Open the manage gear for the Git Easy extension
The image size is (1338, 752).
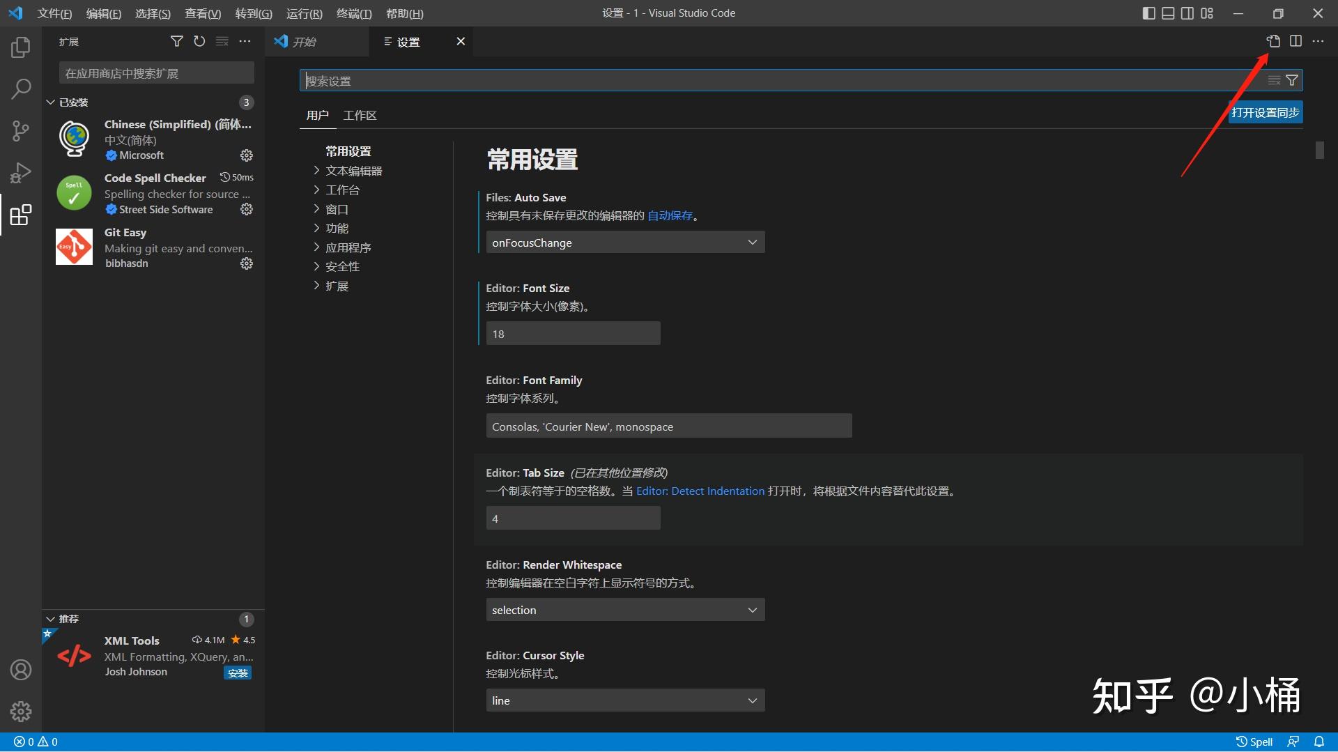point(246,263)
